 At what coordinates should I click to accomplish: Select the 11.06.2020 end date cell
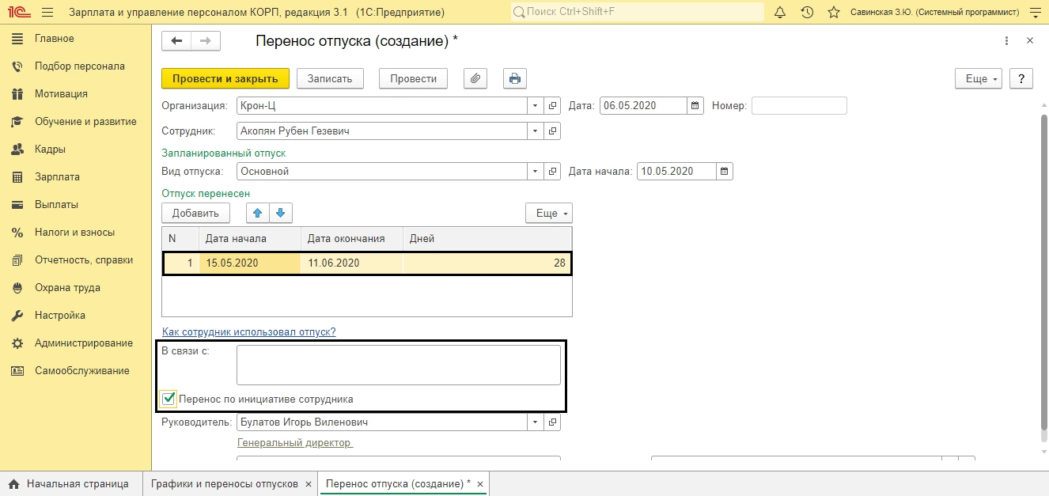pyautogui.click(x=351, y=263)
